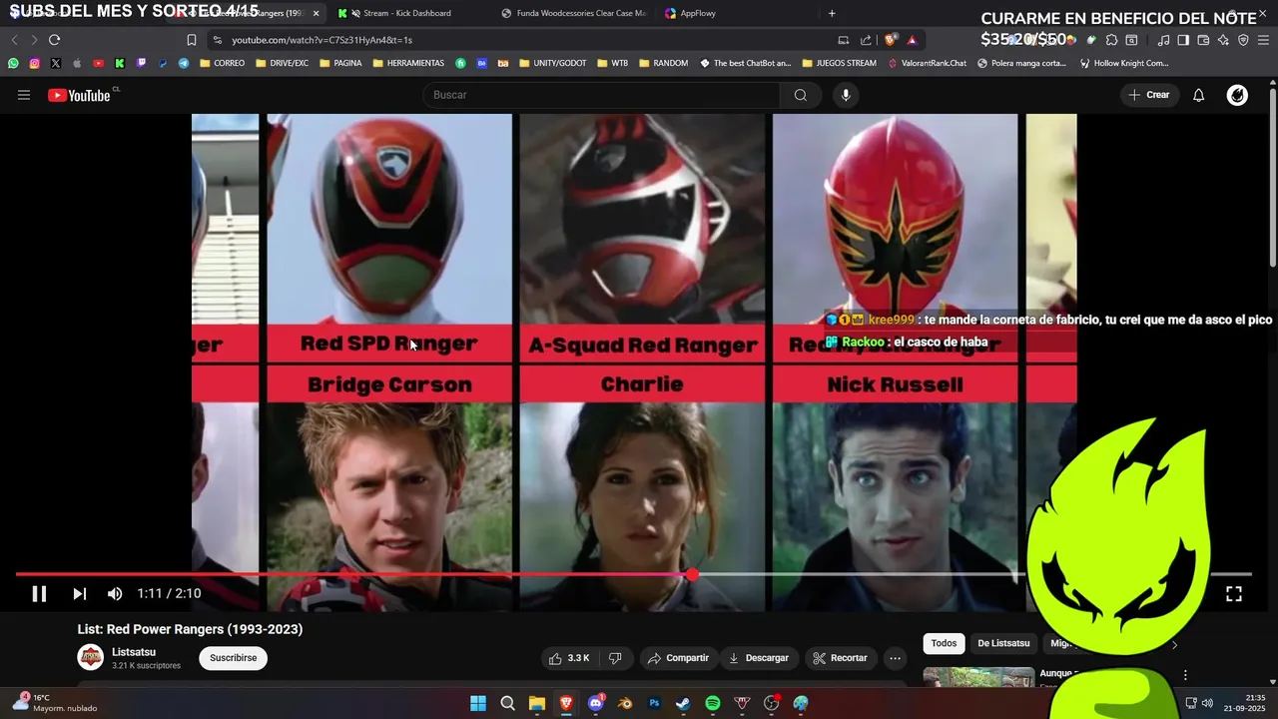Close the current YouTube tab
The image size is (1278, 719).
tap(316, 13)
